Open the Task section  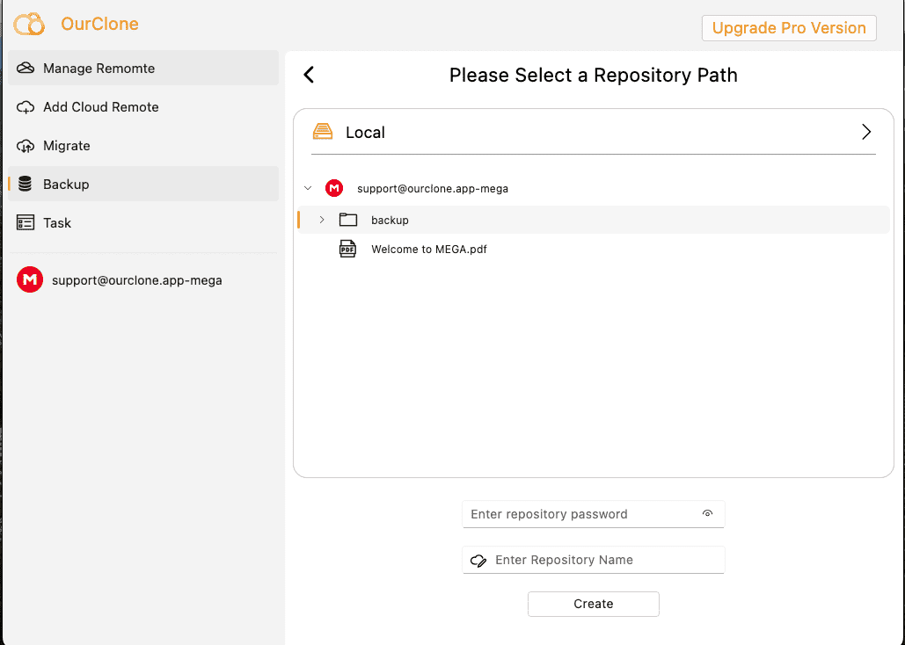click(x=143, y=222)
